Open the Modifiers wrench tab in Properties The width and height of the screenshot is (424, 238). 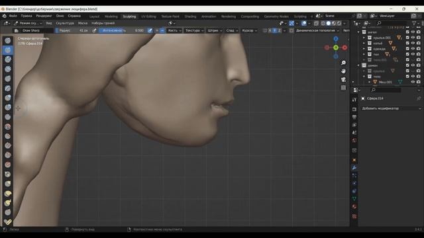pyautogui.click(x=354, y=168)
